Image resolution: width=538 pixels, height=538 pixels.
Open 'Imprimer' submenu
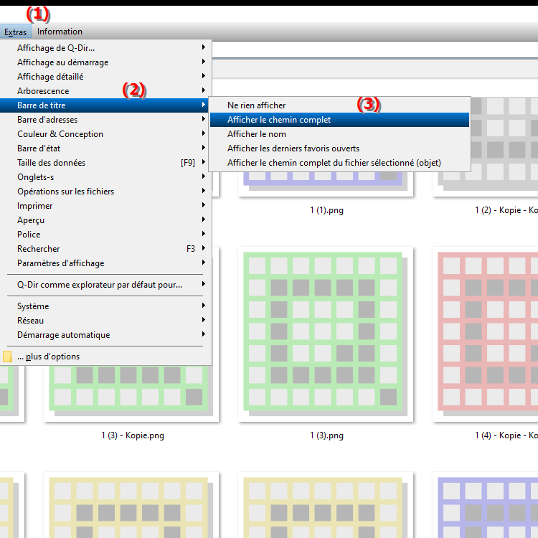[105, 206]
